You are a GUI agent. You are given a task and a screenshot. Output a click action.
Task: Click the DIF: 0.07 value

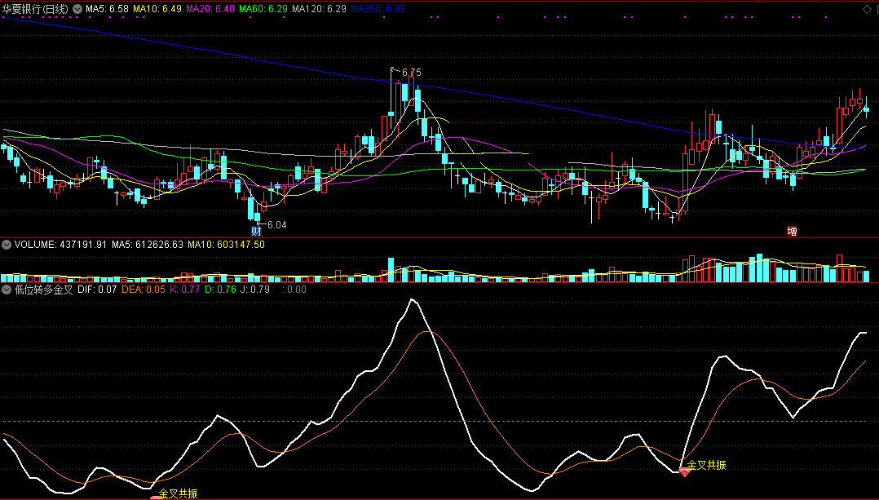(98, 290)
